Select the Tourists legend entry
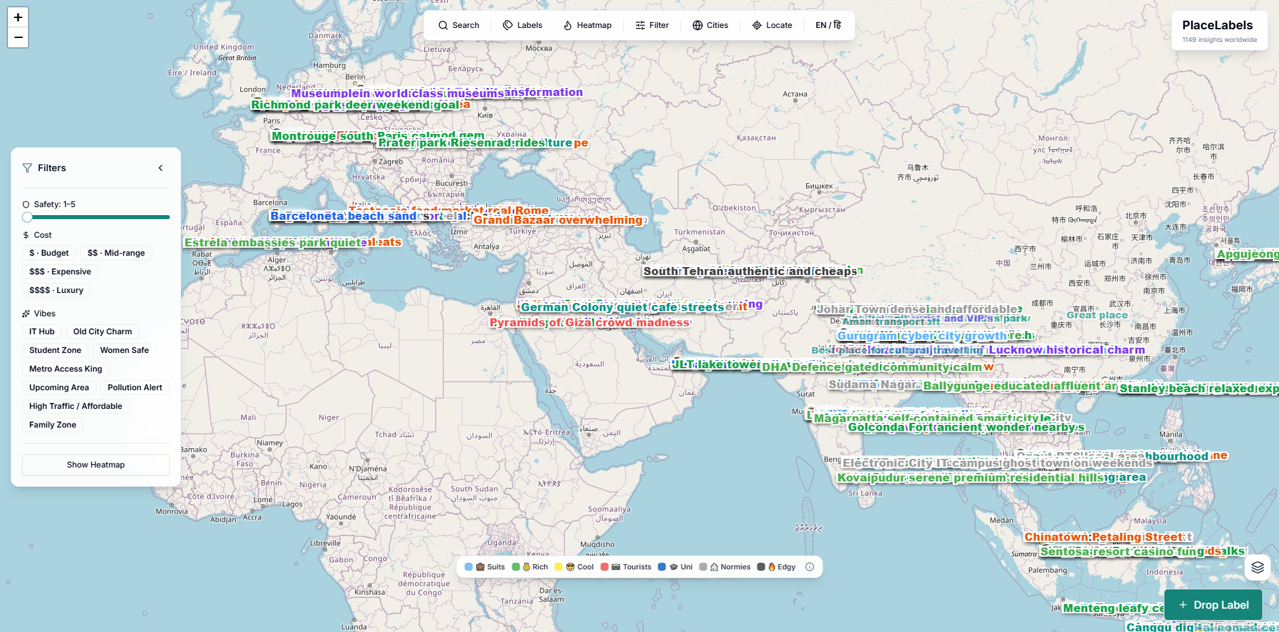This screenshot has width=1279, height=632. click(x=626, y=567)
